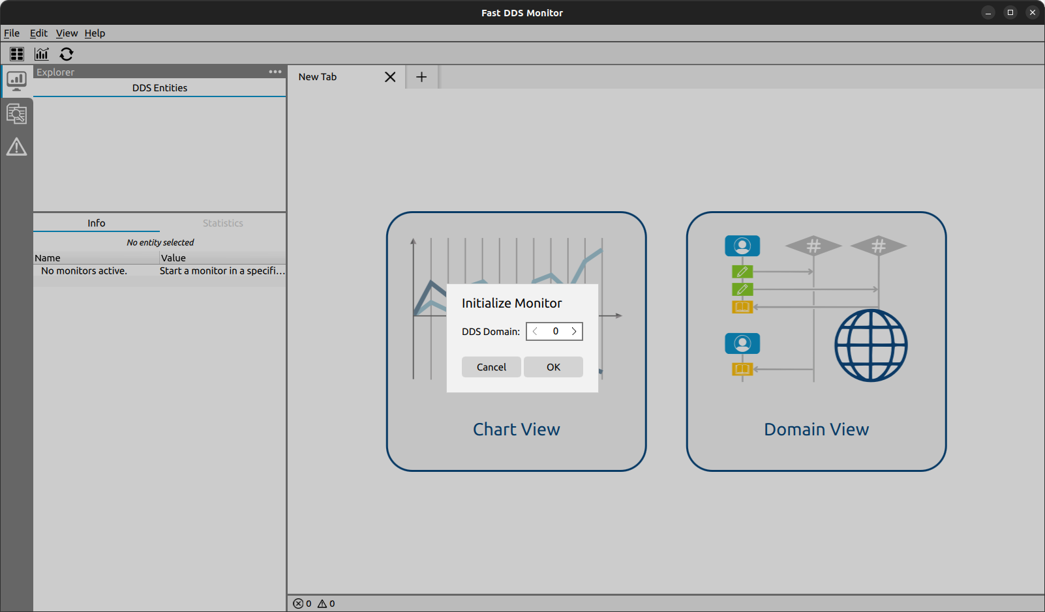Add a new tab with plus icon
This screenshot has height=612, width=1045.
coord(421,77)
